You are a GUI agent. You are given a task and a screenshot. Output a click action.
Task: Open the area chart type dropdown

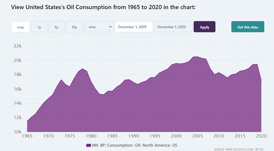click(x=99, y=27)
